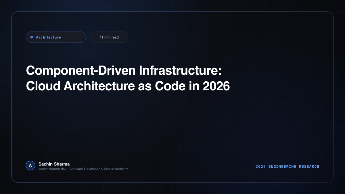Open sachinsharma.dev subtitle line
Image resolution: width=345 pixels, height=194 pixels.
(x=83, y=169)
